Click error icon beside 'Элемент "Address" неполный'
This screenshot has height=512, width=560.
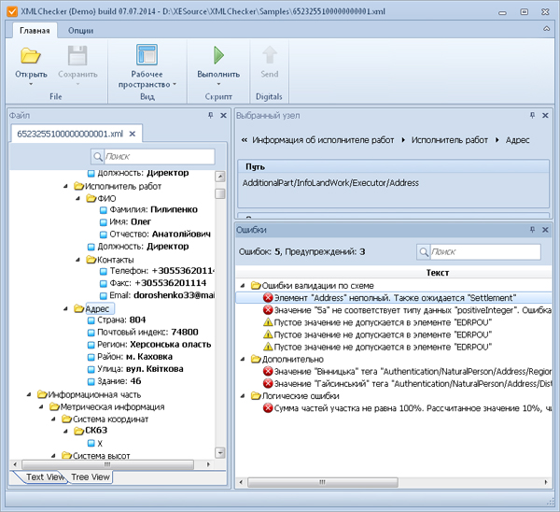[268, 297]
